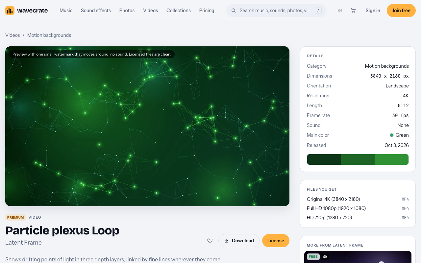Image resolution: width=421 pixels, height=263 pixels.
Task: Click the wavecrate logo icon
Action: click(x=10, y=11)
